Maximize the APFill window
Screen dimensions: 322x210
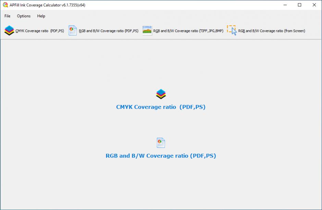(x=300, y=5)
